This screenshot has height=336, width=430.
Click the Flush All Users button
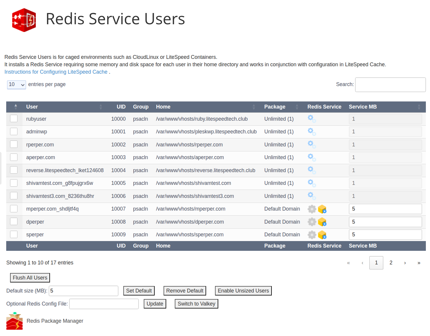(30, 277)
